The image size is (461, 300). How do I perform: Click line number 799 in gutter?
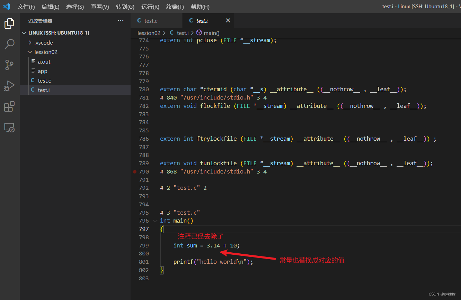click(144, 245)
